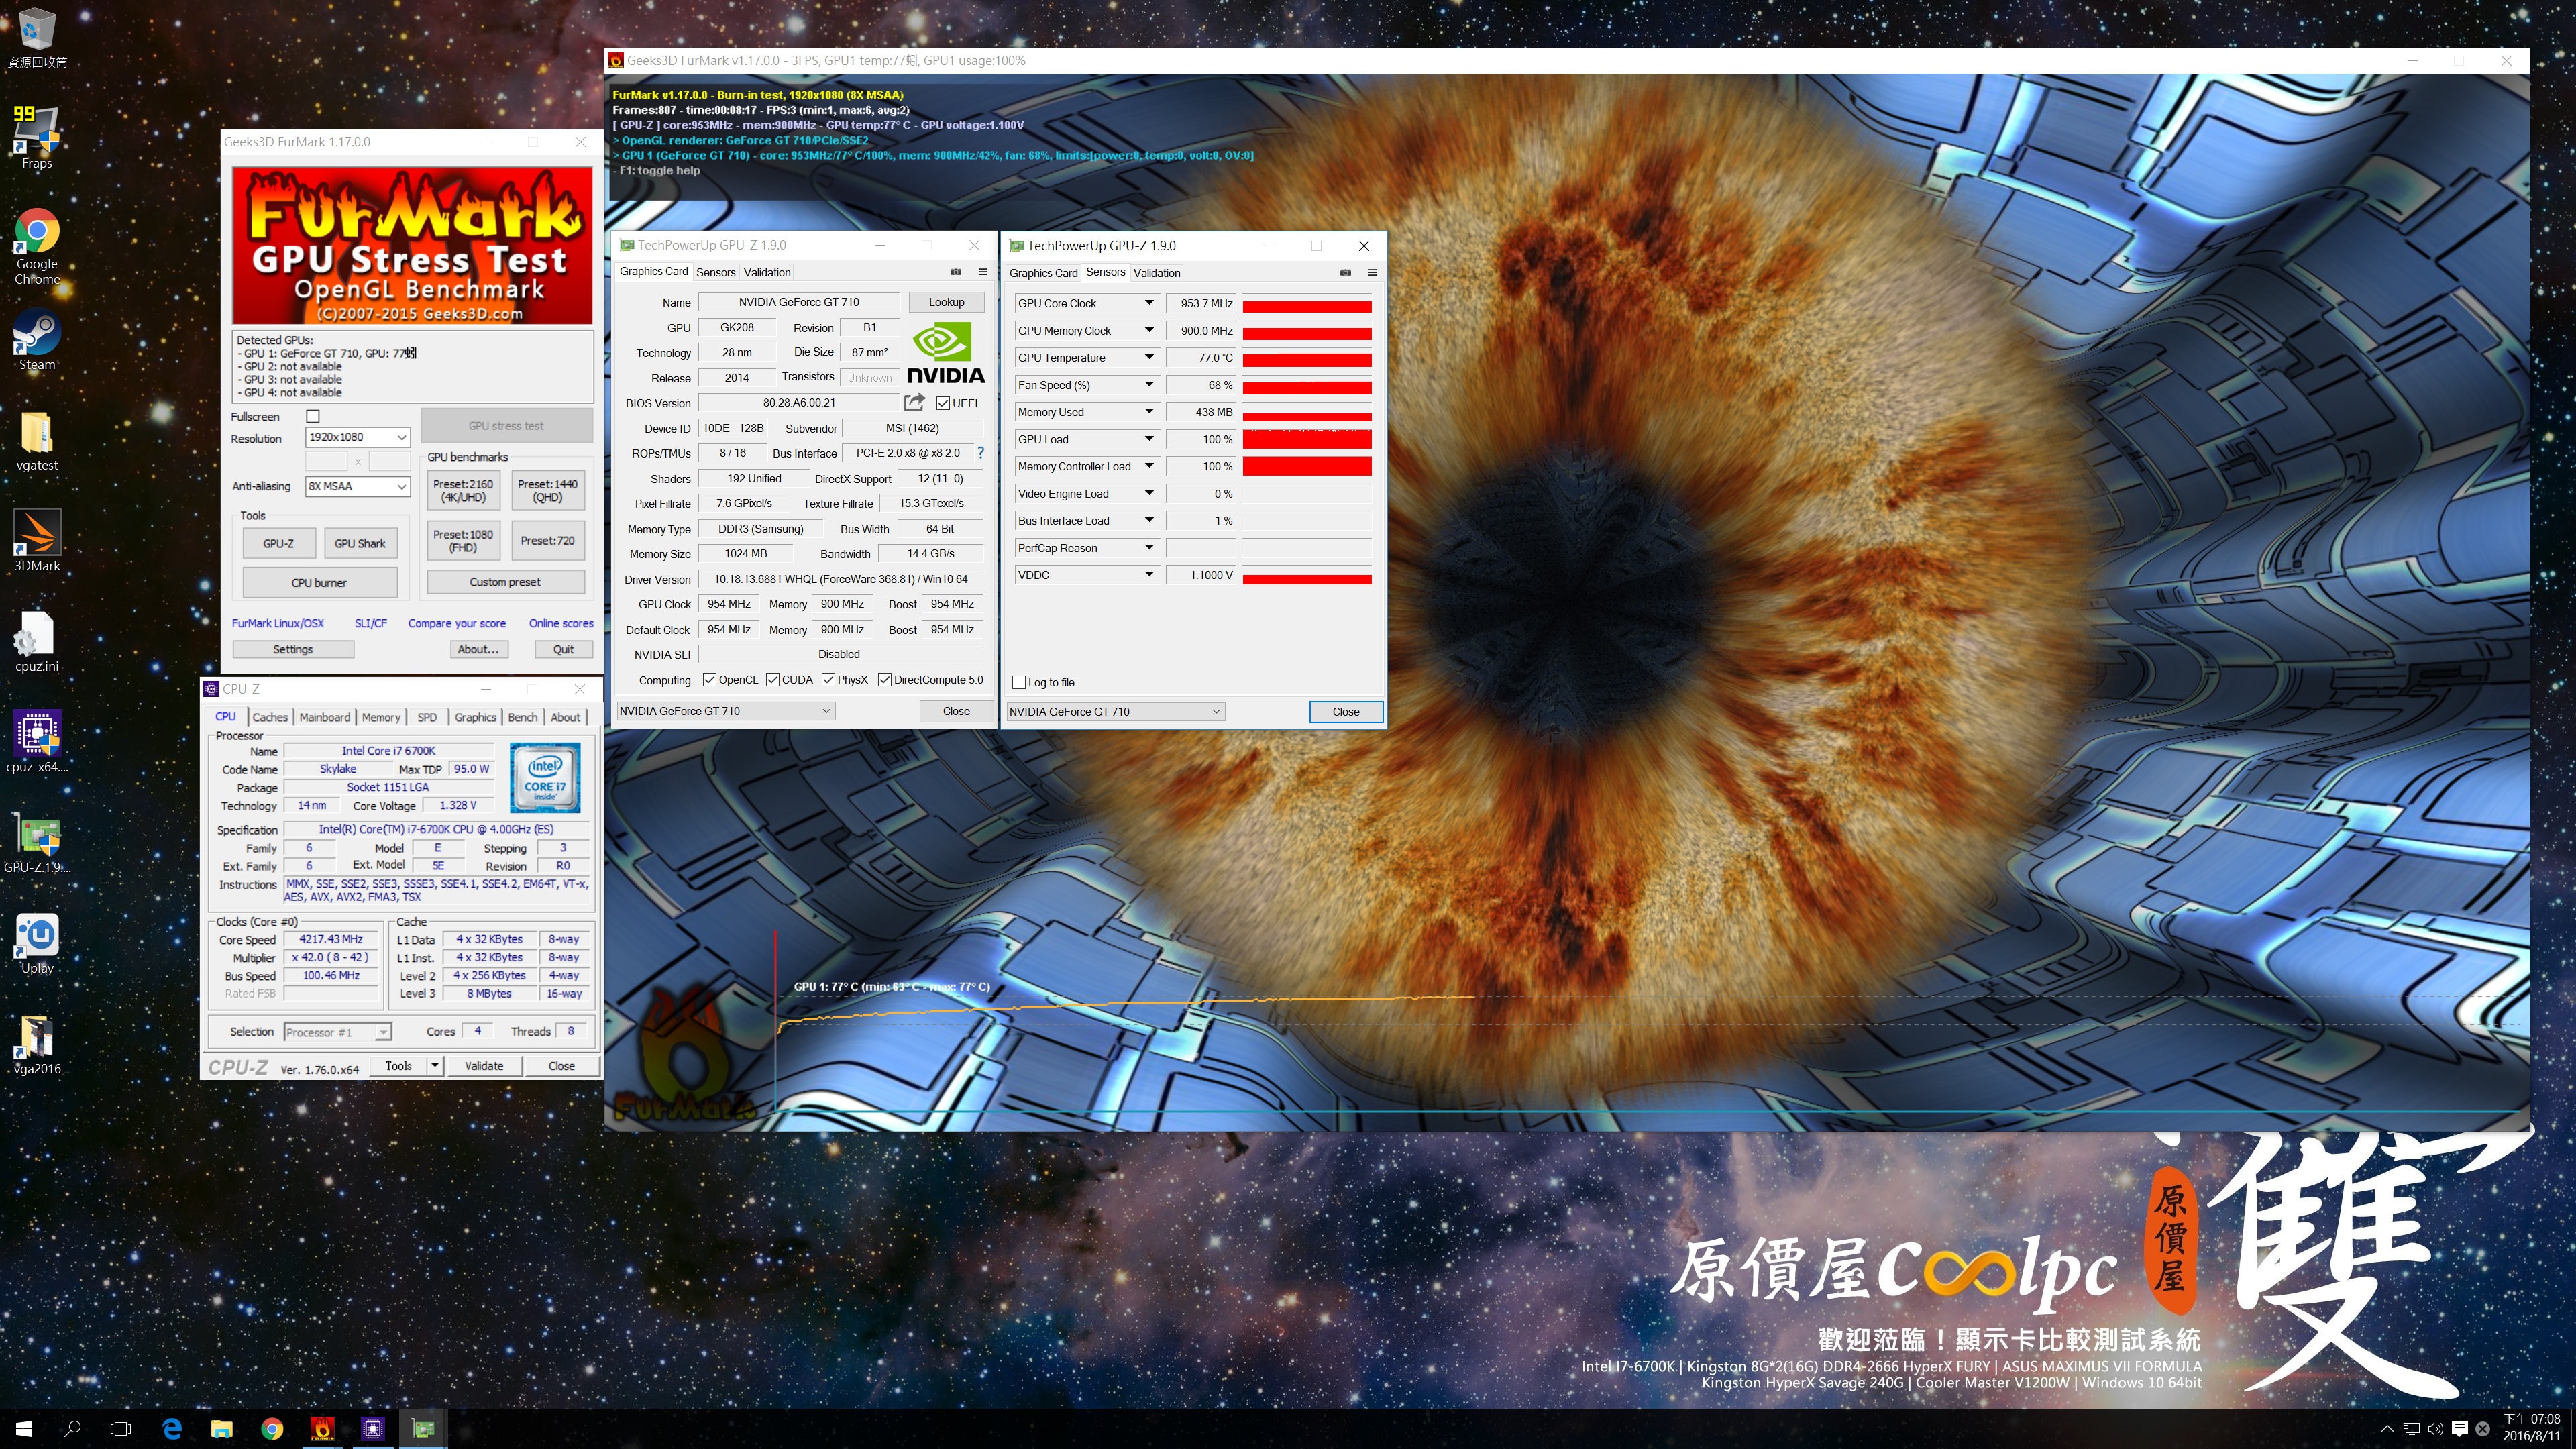
Task: Click the FurMark GPU Stress Test banner
Action: point(412,245)
